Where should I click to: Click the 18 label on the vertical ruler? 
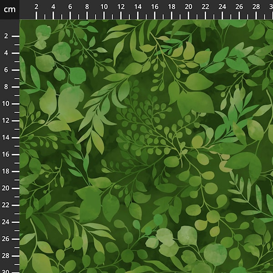click(x=5, y=171)
